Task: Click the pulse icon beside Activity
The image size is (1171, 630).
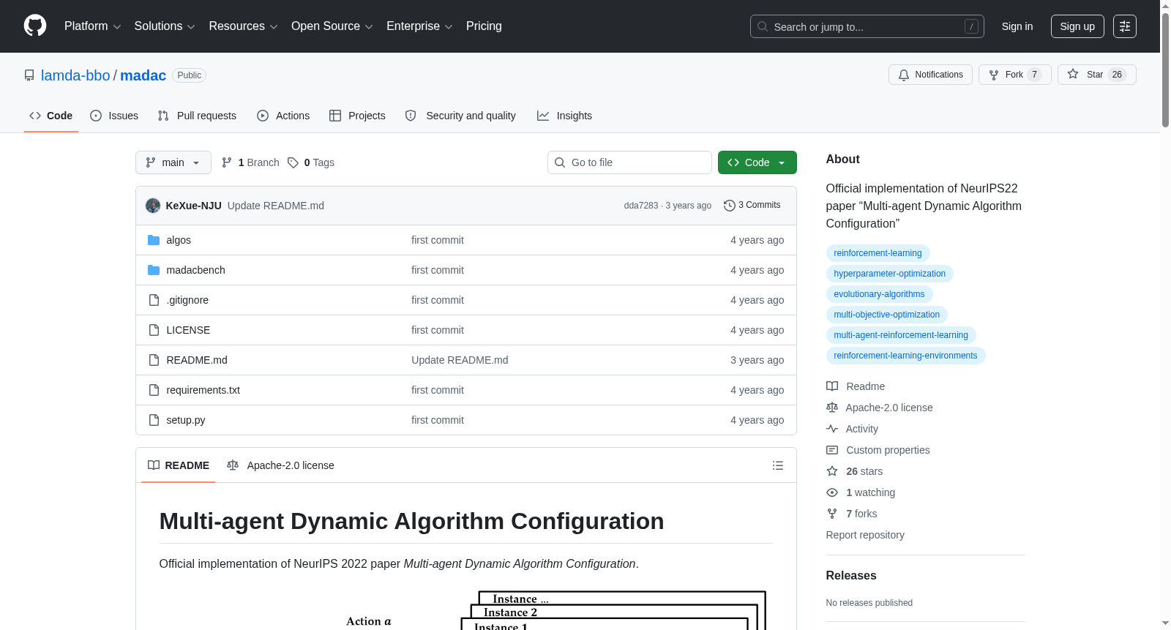Action: 832,429
